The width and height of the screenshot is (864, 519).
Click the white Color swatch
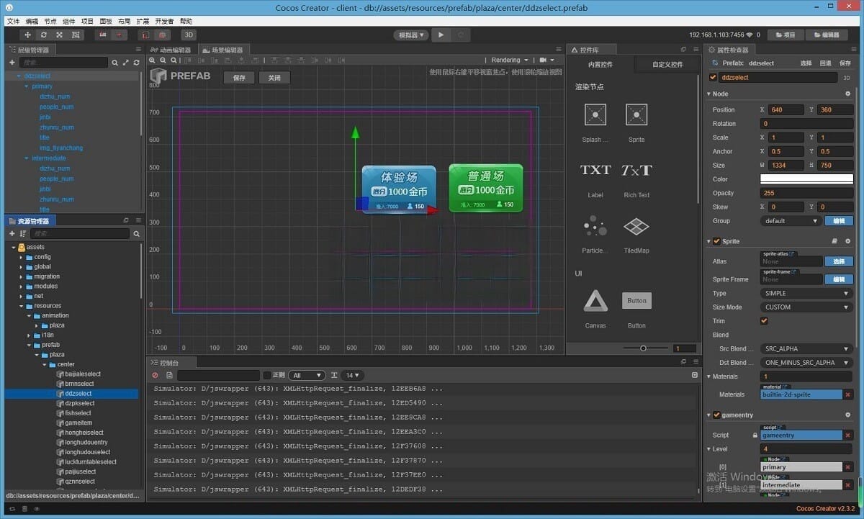click(x=806, y=179)
